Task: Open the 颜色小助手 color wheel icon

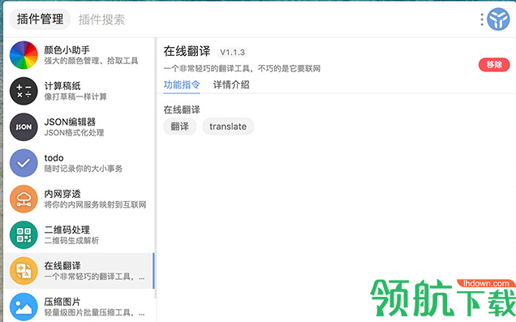Action: 24,55
